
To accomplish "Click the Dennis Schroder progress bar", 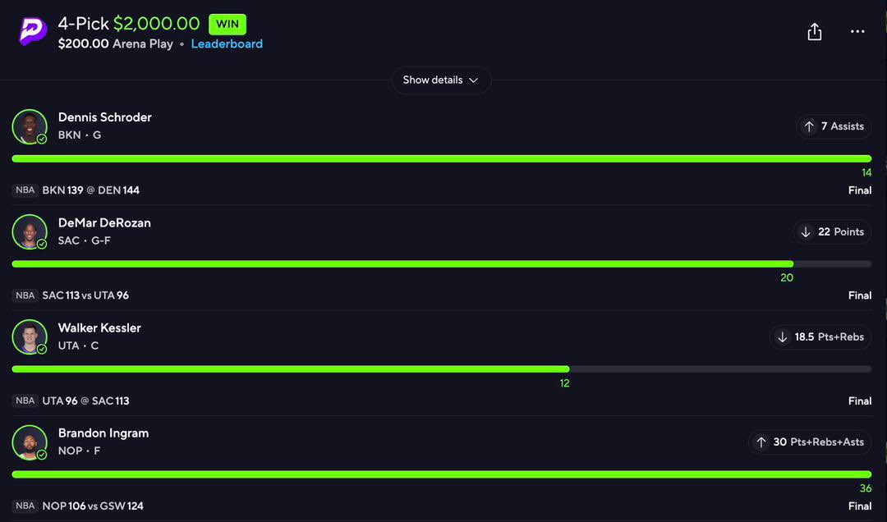I will click(x=441, y=158).
